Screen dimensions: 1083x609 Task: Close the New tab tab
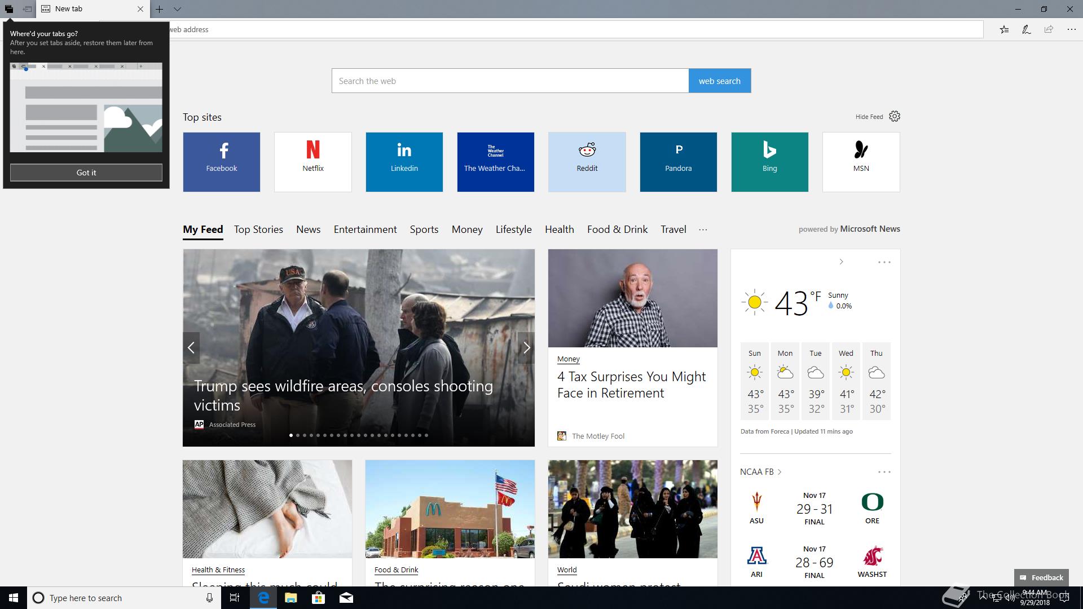click(140, 9)
